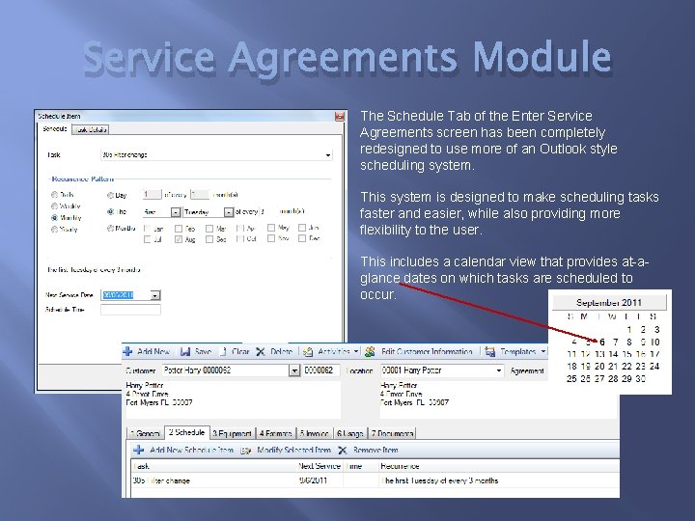
Task: Select the Day of every month option
Action: (x=110, y=195)
